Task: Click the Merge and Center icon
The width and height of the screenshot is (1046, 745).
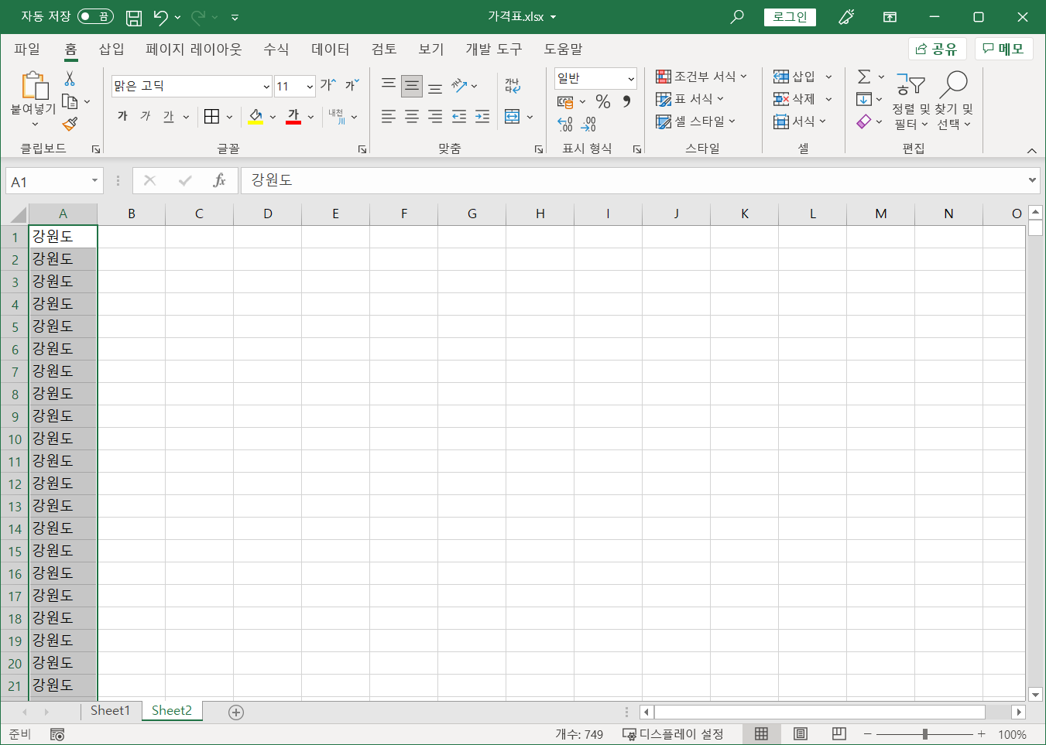Action: pos(512,117)
